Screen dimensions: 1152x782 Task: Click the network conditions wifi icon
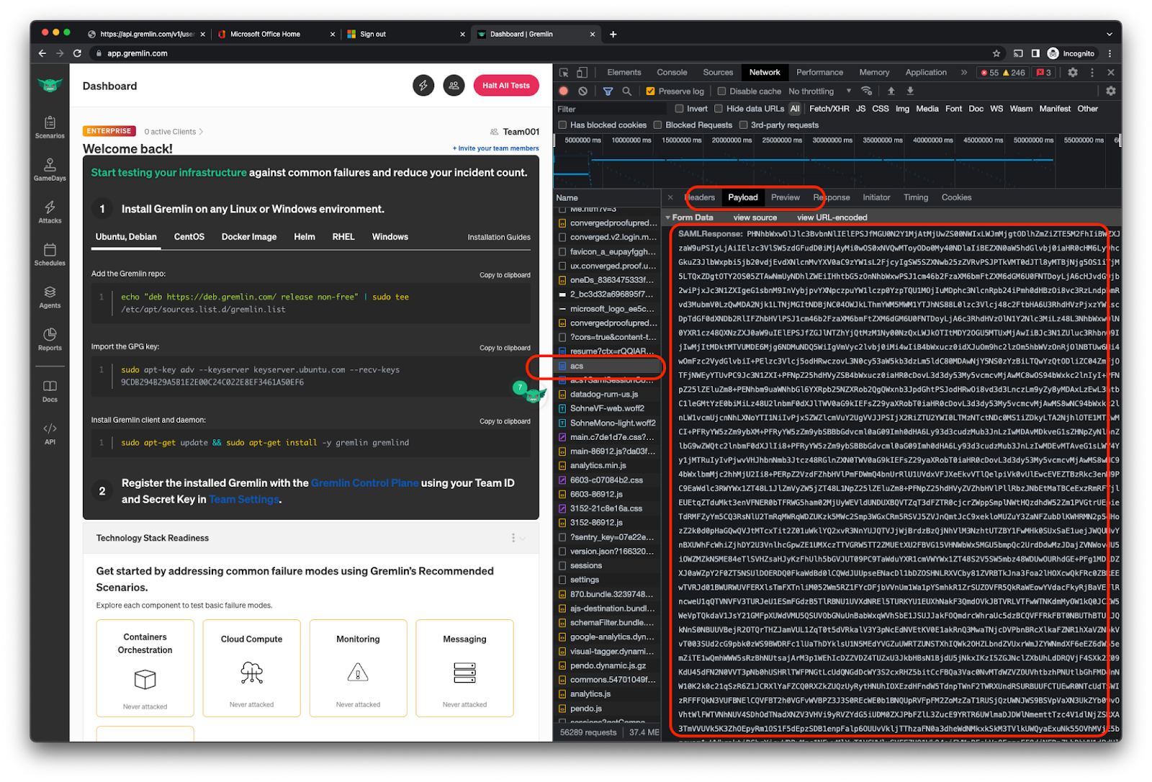pyautogui.click(x=867, y=91)
